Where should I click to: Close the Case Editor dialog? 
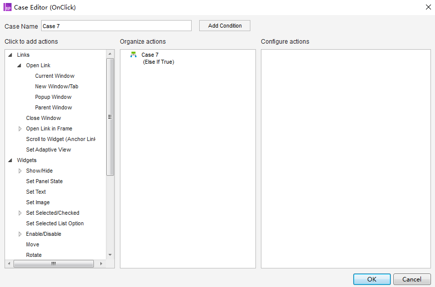pos(428,7)
